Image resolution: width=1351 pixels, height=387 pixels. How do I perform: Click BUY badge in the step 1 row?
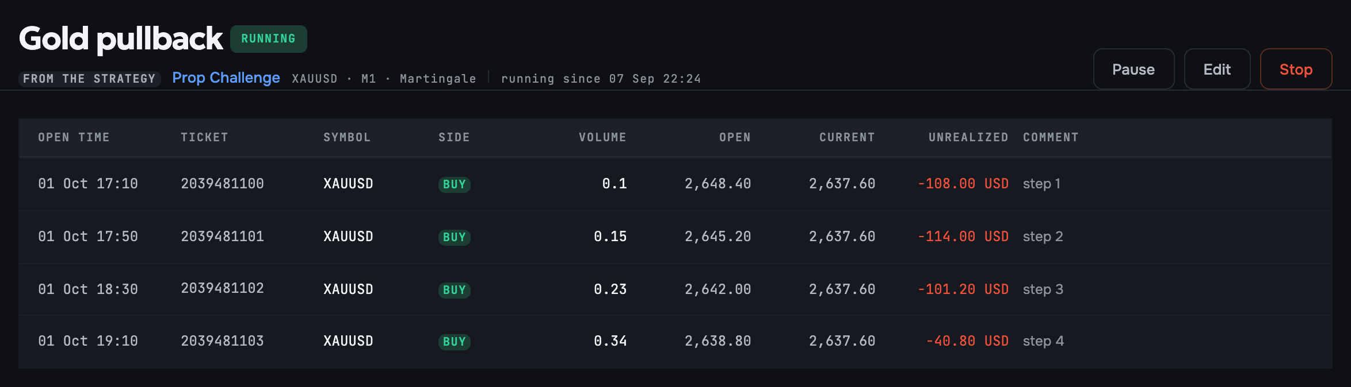click(455, 184)
